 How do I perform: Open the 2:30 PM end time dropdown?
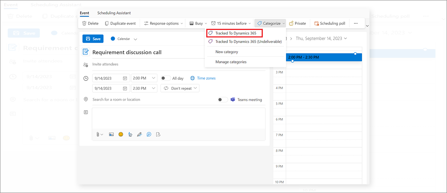pos(145,88)
